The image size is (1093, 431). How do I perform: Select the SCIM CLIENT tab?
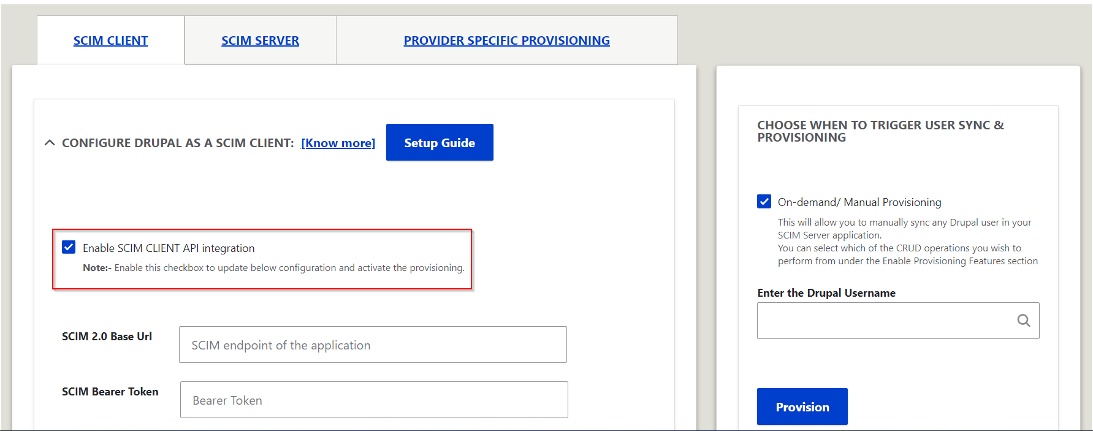pos(110,40)
